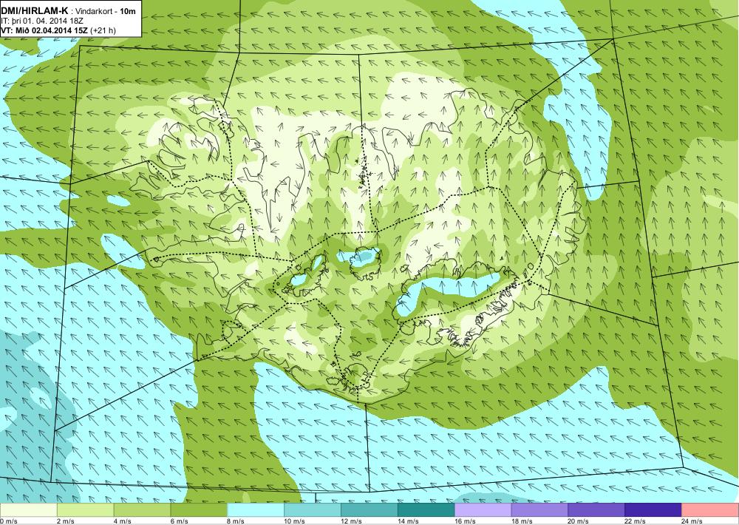Click the 8 m/s light cyan legend swatch
This screenshot has width=739, height=525.
pos(256,510)
